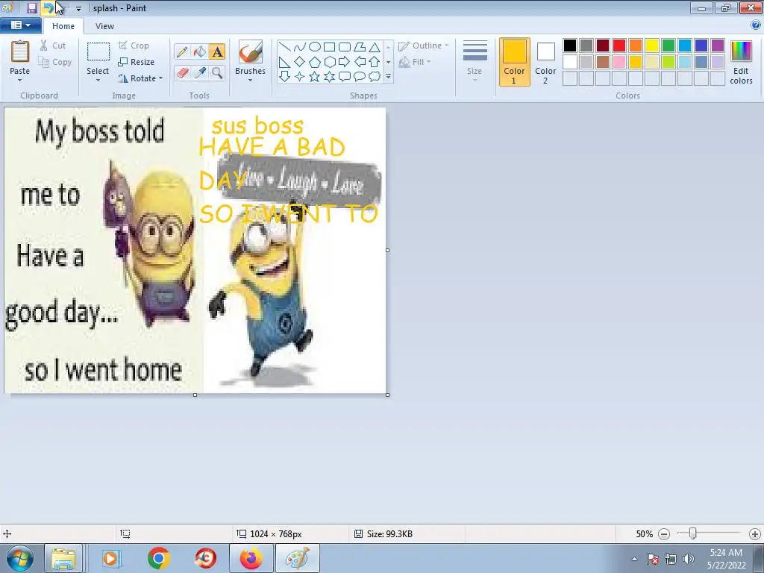Viewport: 764px width, 573px height.
Task: Select the Fill with color bucket tool
Action: point(200,51)
